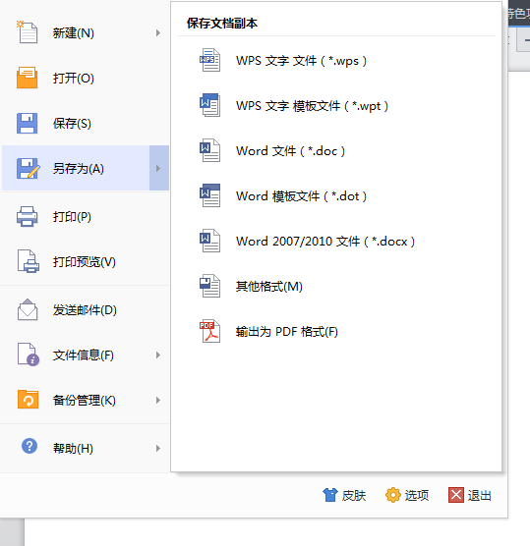The width and height of the screenshot is (530, 546).
Task: Click the Word template *.dot icon
Action: [209, 195]
